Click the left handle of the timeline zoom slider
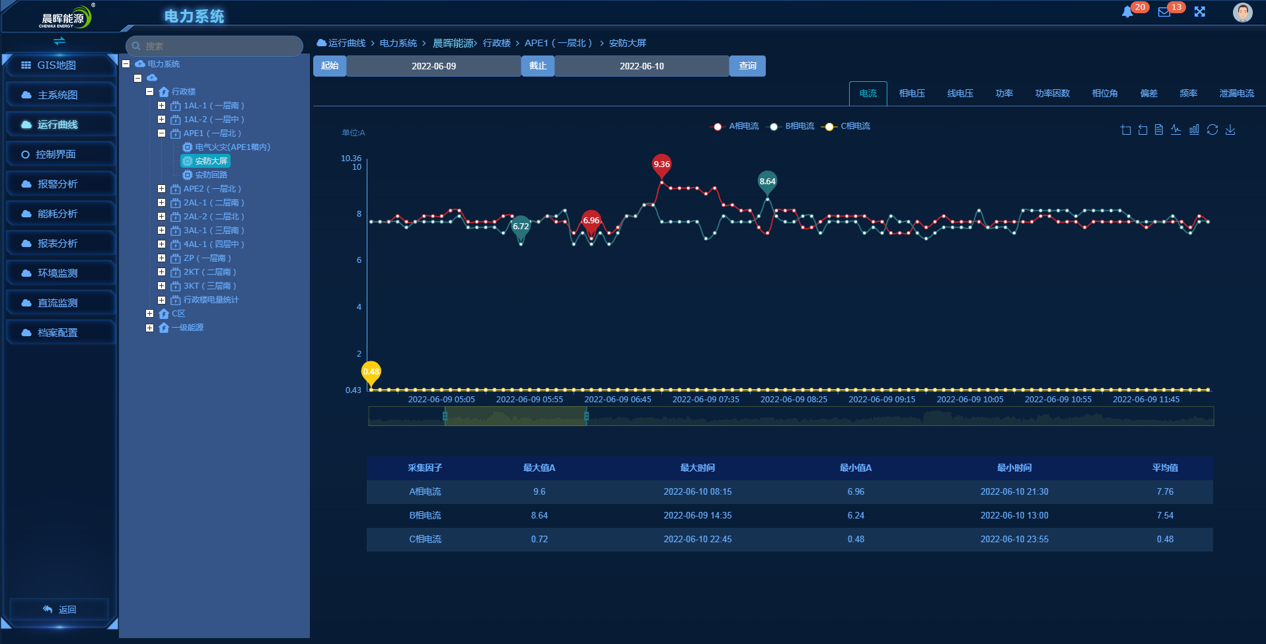This screenshot has width=1266, height=644. [x=445, y=416]
